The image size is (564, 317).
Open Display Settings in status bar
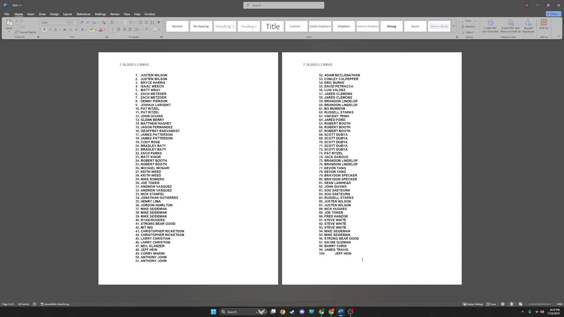coord(472,304)
